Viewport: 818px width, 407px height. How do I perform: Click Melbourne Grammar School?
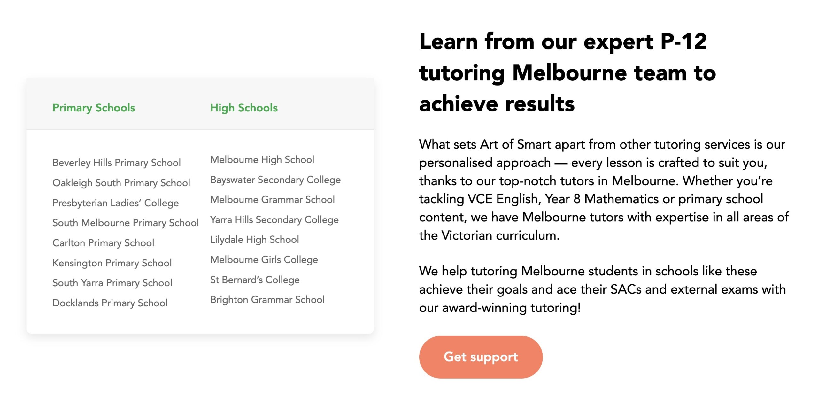coord(272,199)
